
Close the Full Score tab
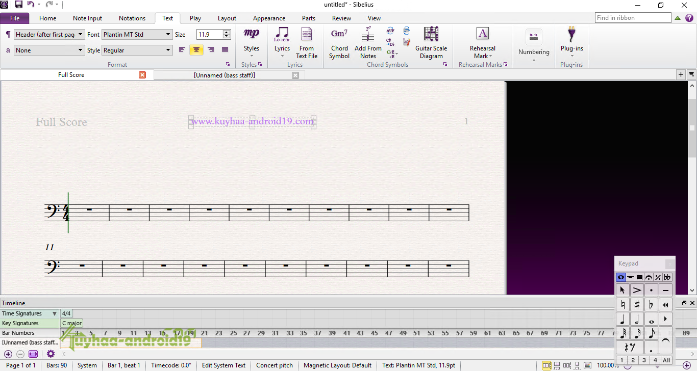click(x=142, y=75)
